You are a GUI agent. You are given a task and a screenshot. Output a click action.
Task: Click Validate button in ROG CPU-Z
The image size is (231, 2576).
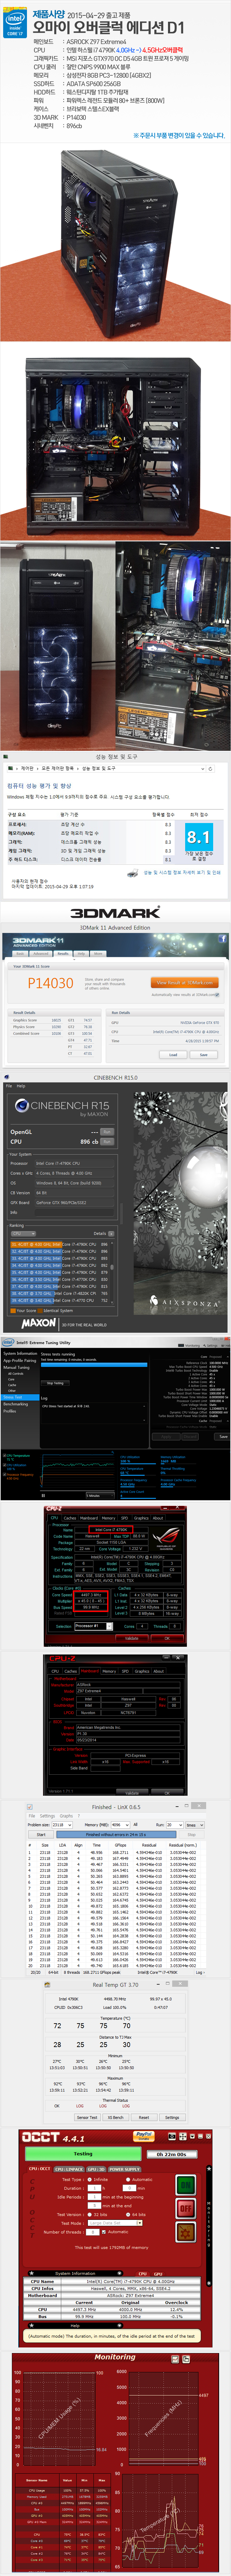click(132, 1638)
